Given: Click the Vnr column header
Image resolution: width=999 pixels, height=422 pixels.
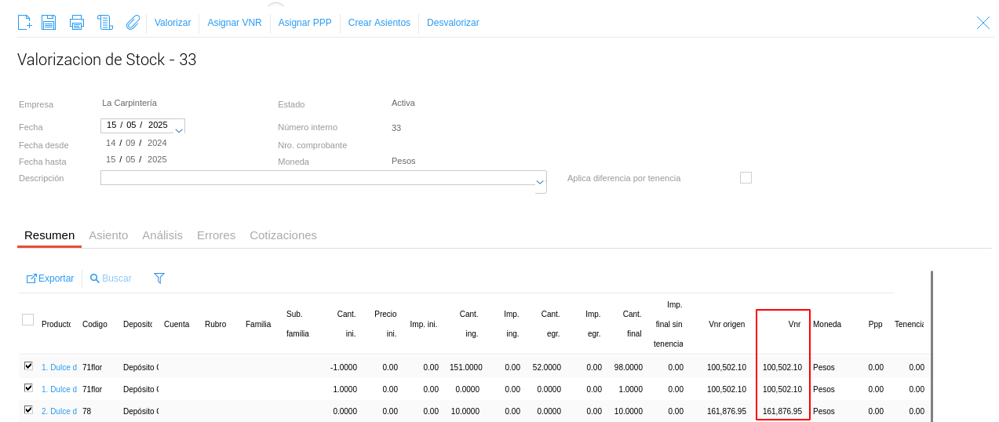Looking at the screenshot, I should click(794, 324).
